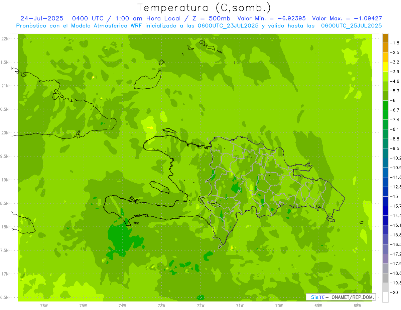This screenshot has height=310, width=401.
Task: Pick the lime swatch between -3.9 and -4.6
Action: 385,76
